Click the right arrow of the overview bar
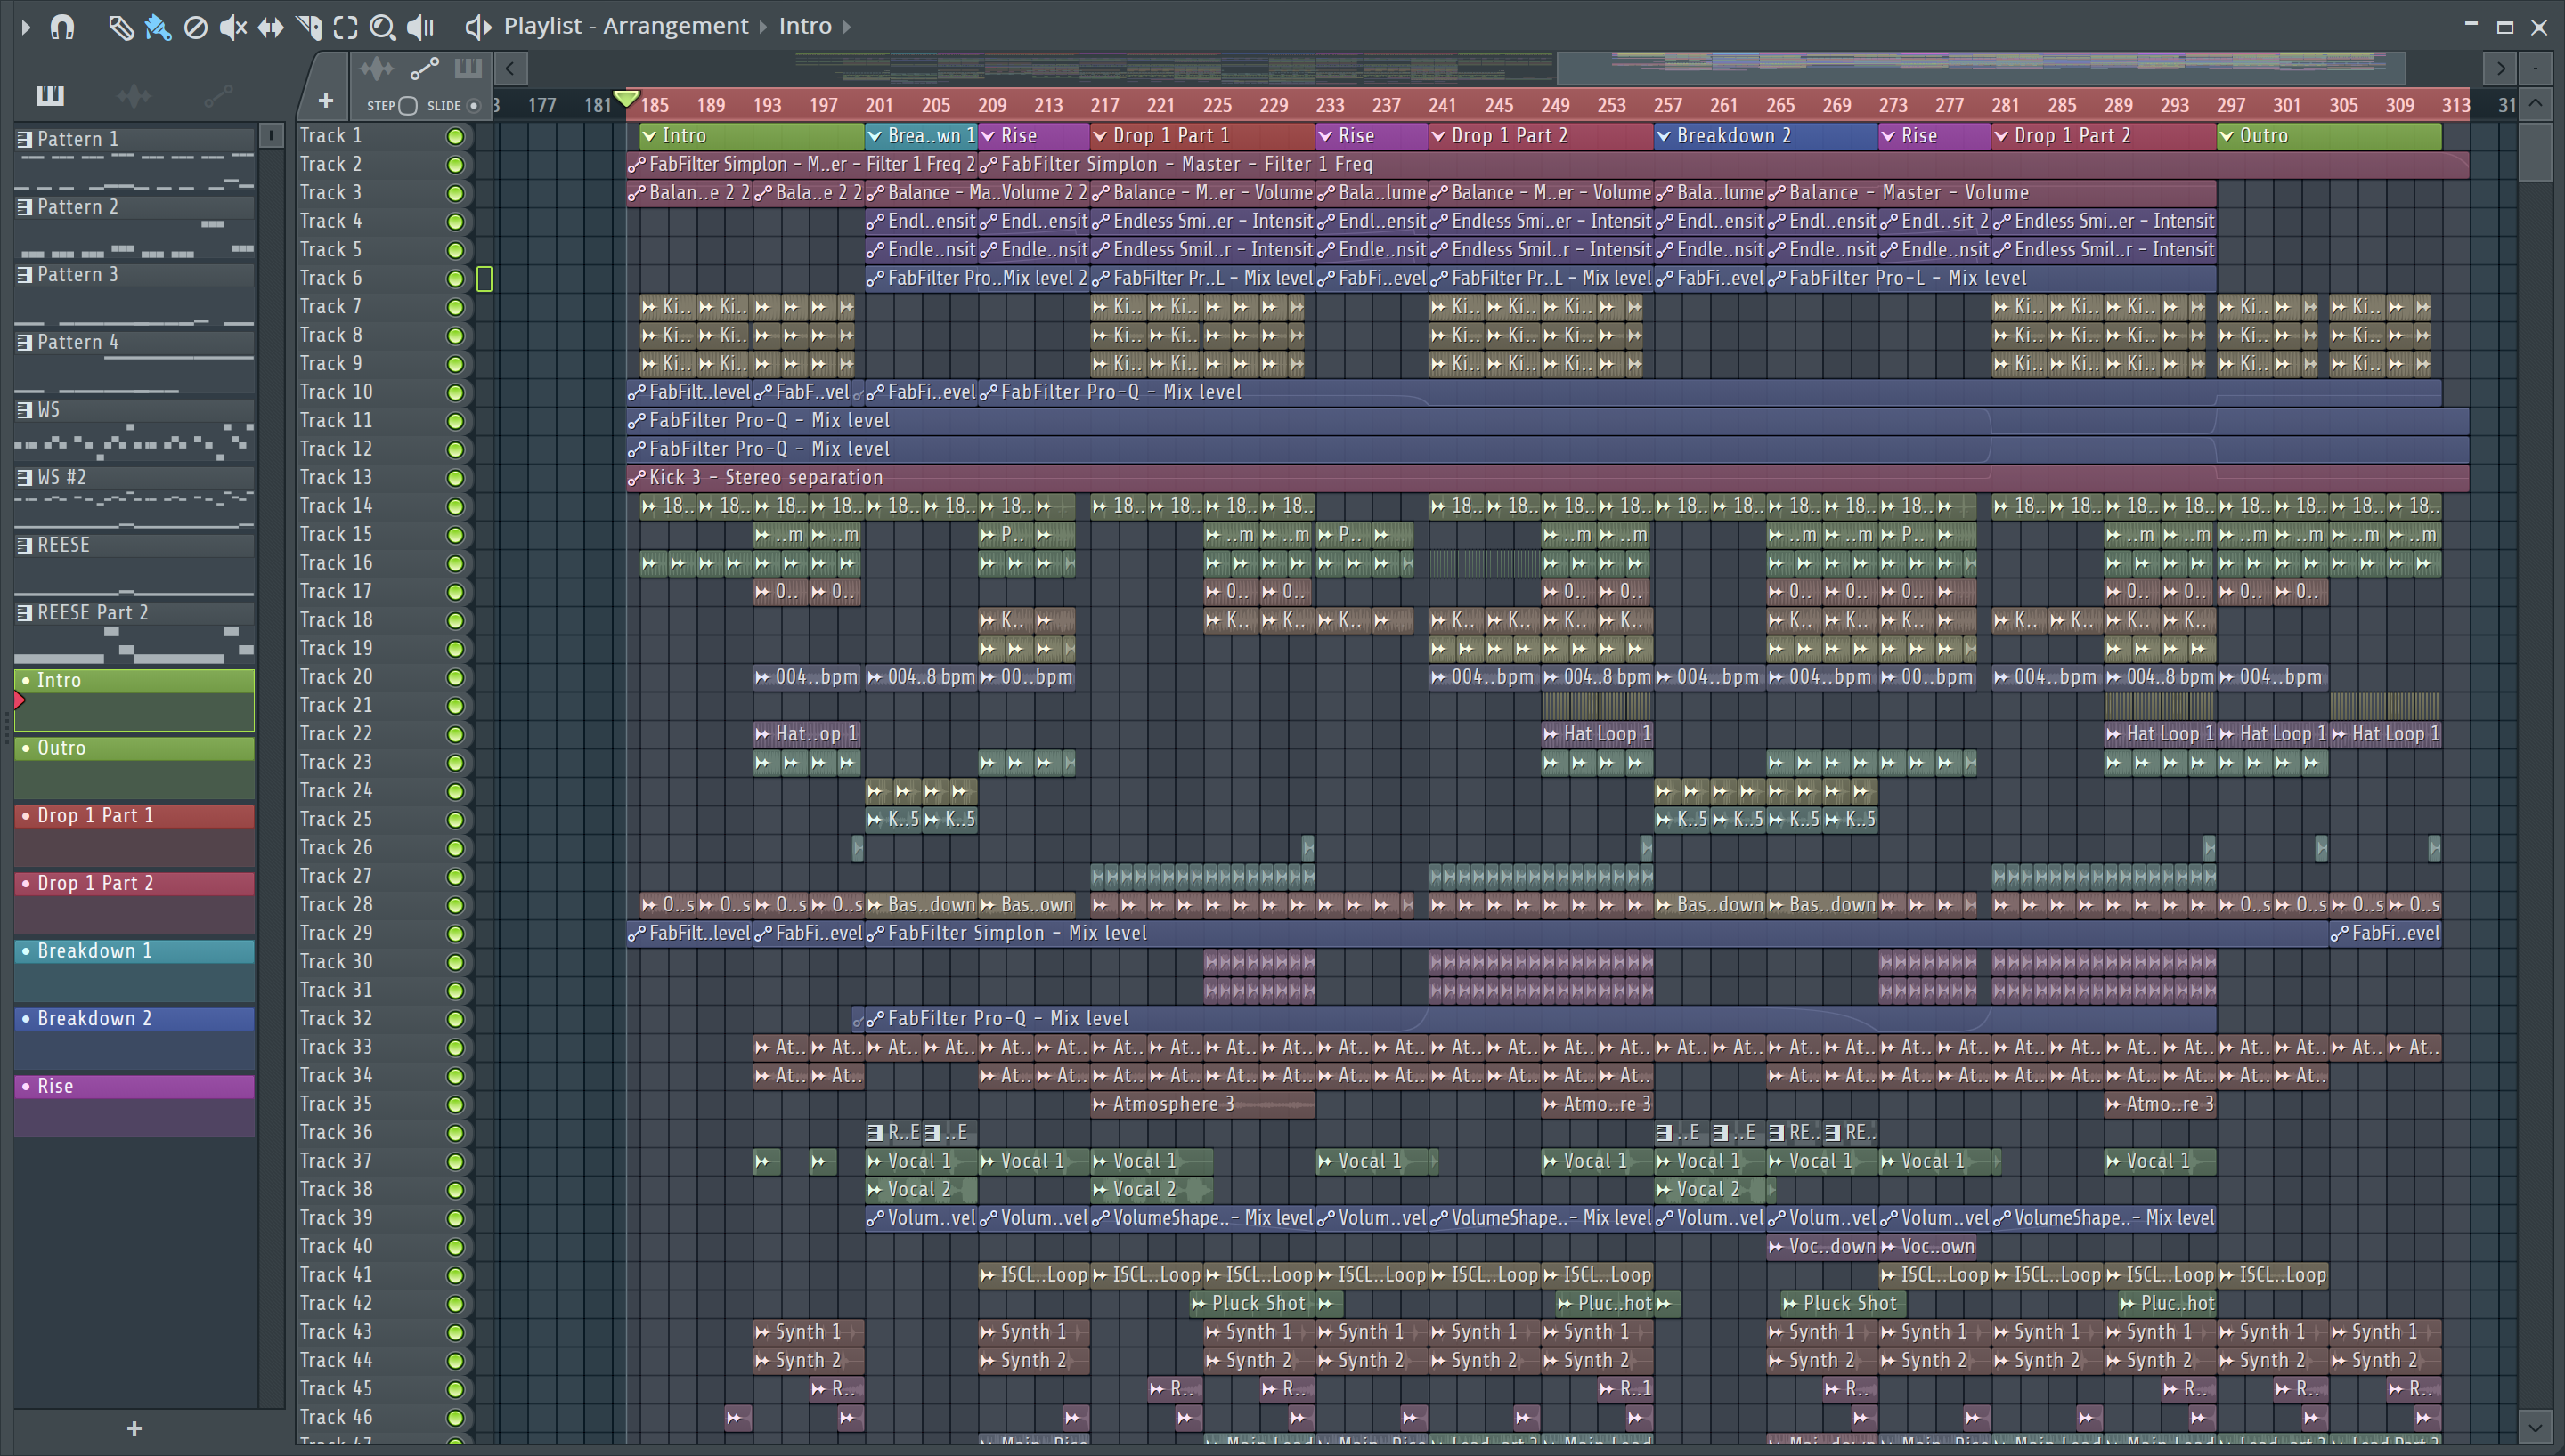This screenshot has height=1456, width=2565. click(2501, 68)
